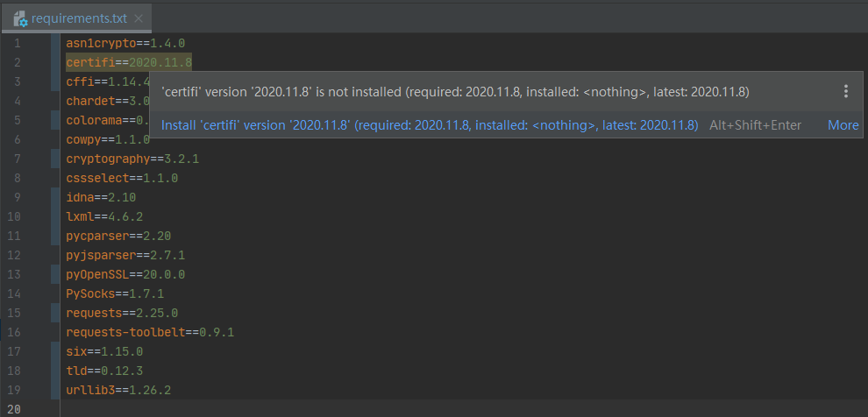The height and width of the screenshot is (417, 868).
Task: Select the pyOpenSSL==20.0.0 line
Action: click(125, 274)
